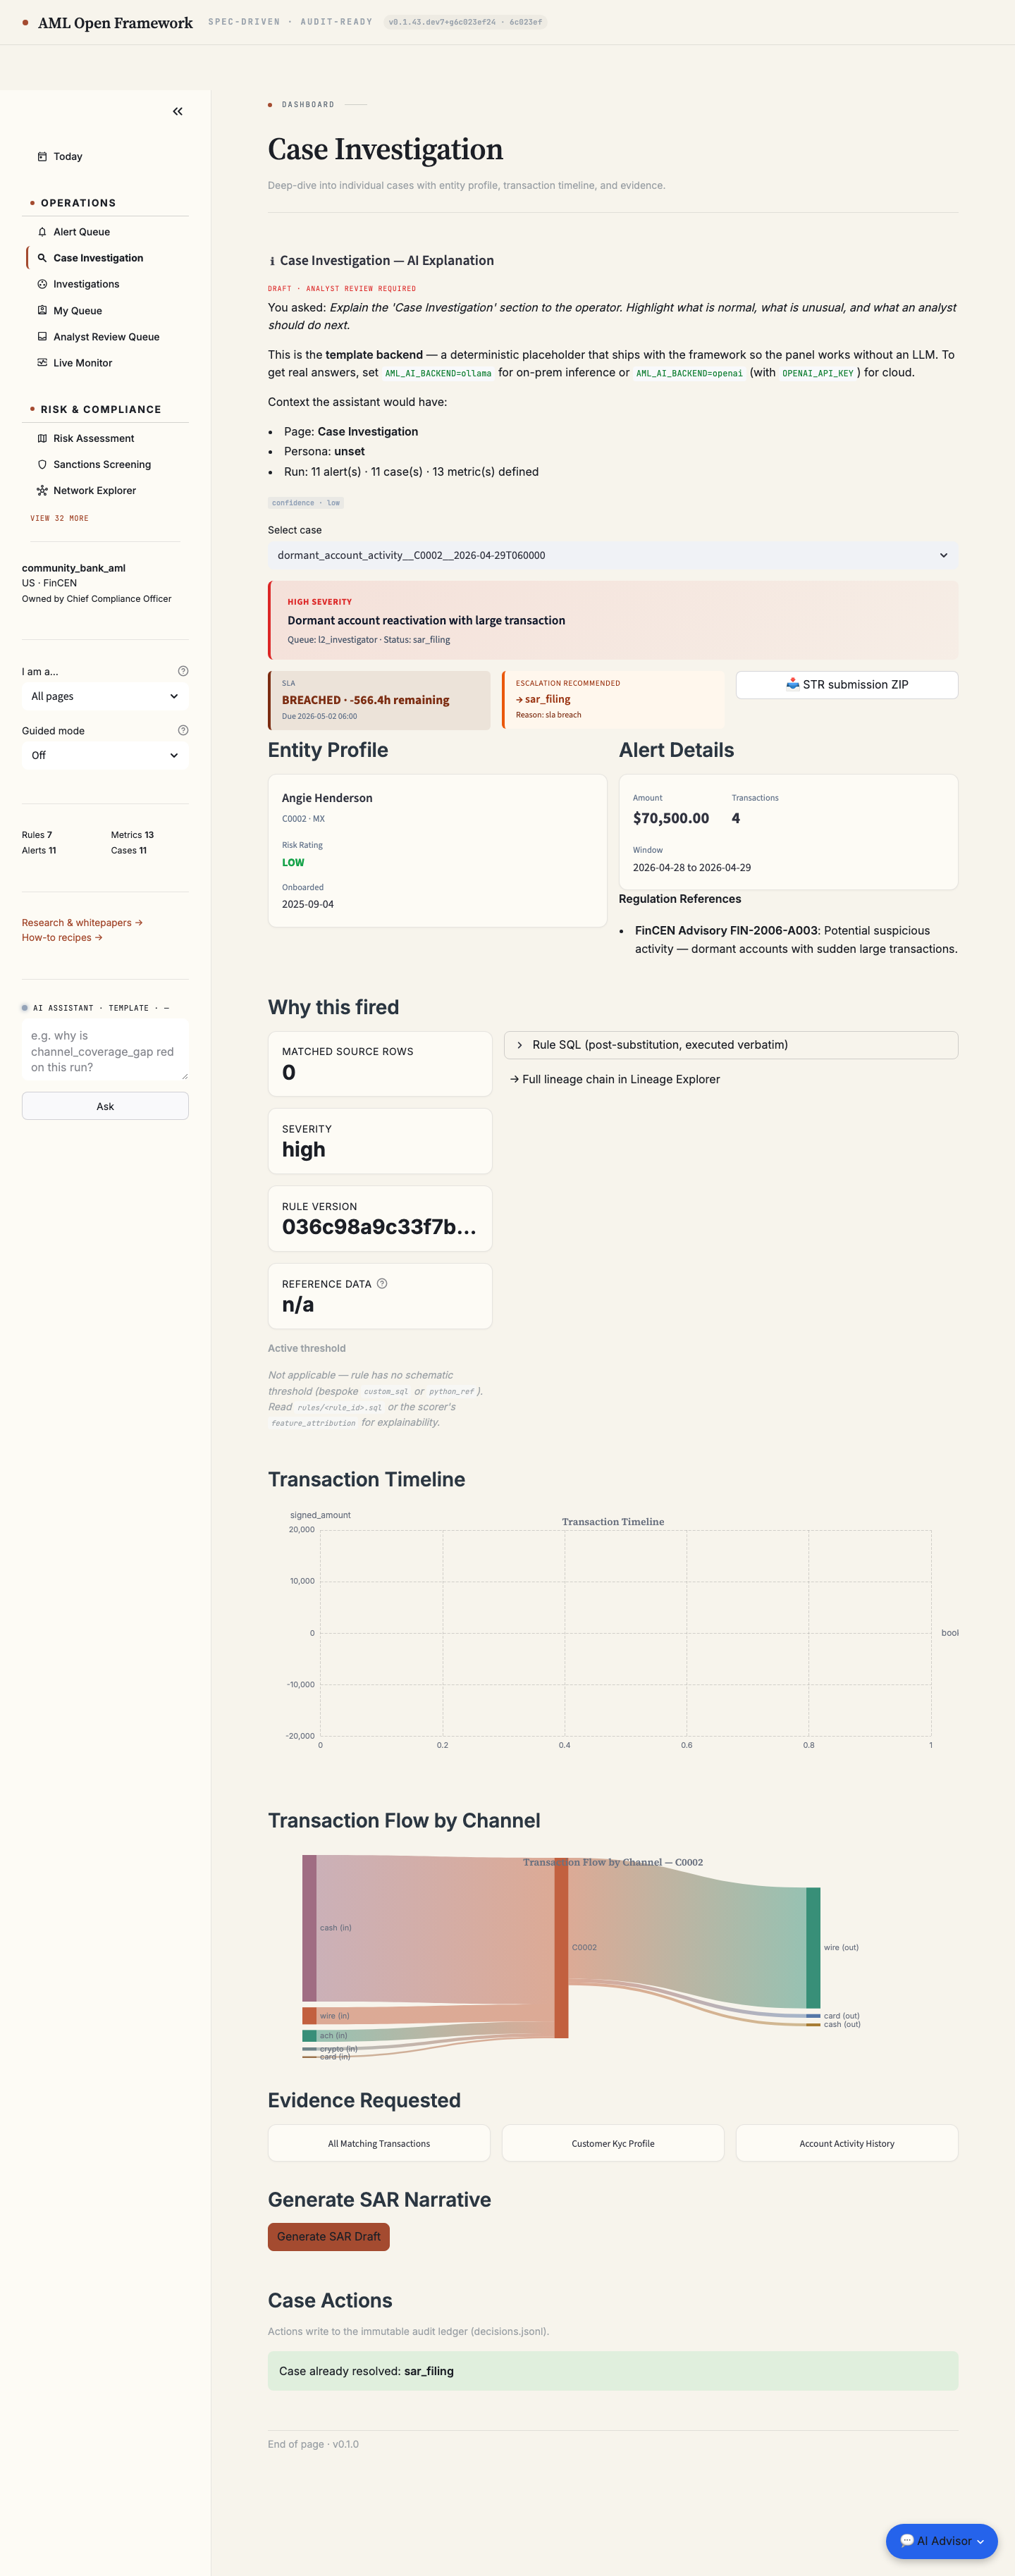The height and width of the screenshot is (2576, 1015).
Task: Click the community_bank_aml program name
Action: coord(74,568)
